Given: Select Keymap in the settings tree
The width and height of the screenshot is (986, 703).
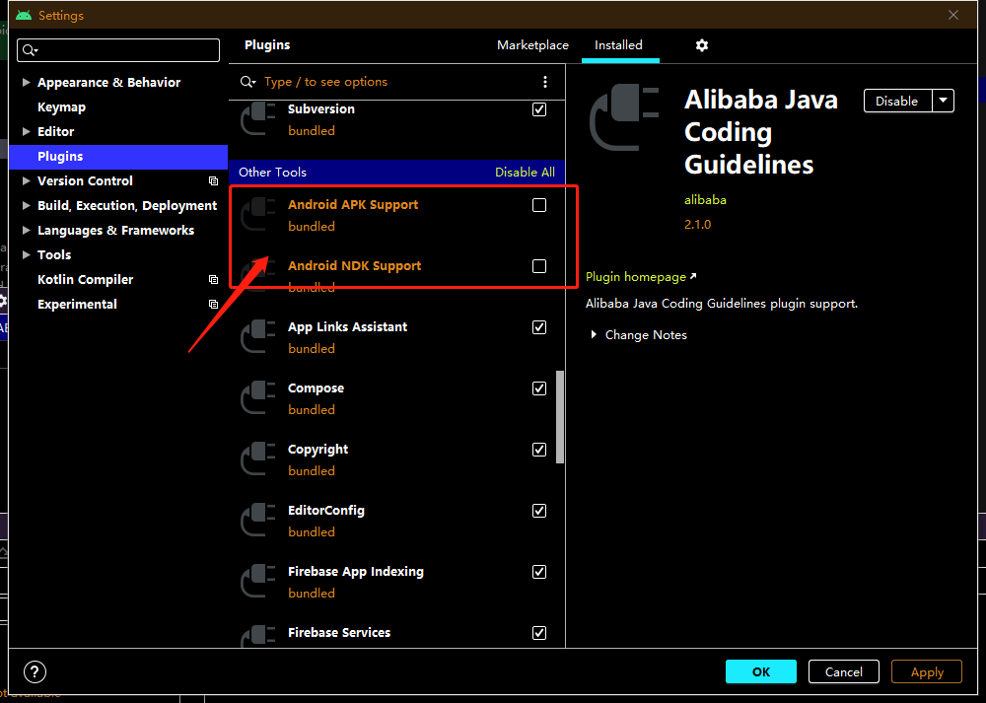Looking at the screenshot, I should click(x=61, y=107).
